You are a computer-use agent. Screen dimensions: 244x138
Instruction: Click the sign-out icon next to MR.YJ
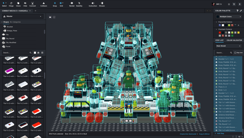pyautogui.click(x=229, y=4)
